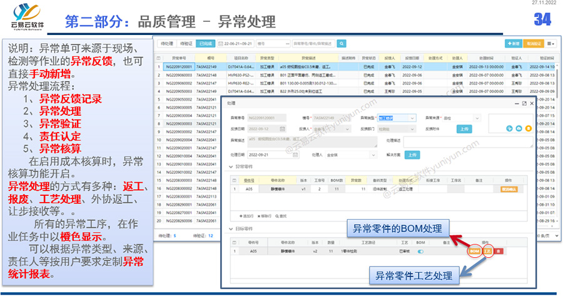
Task: Open the 反馈部门 dropdown
Action: (x=412, y=129)
